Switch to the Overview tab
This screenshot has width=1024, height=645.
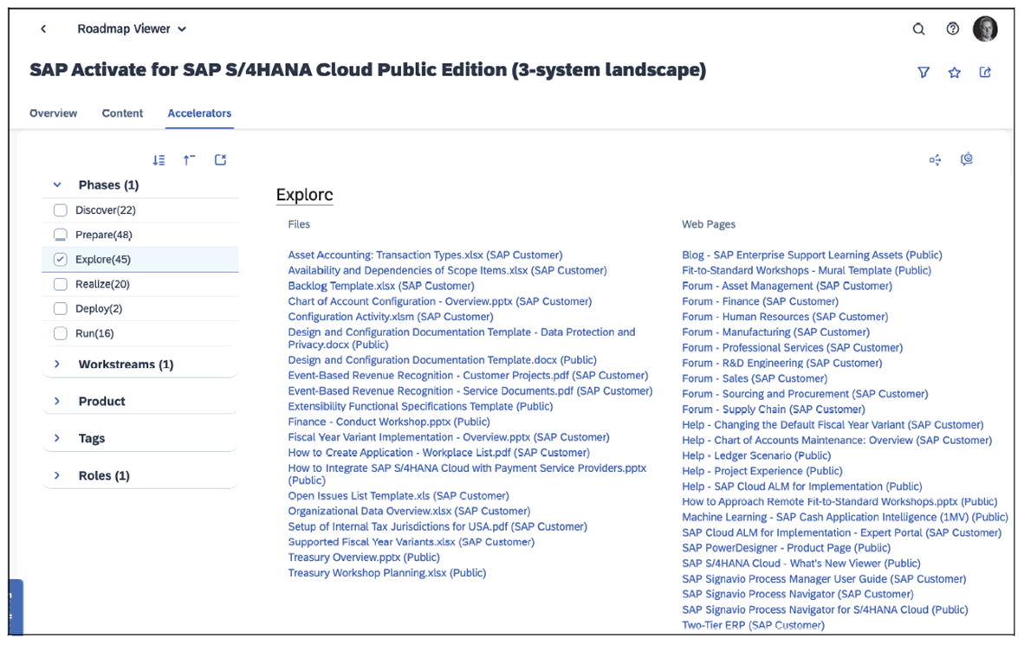pos(53,113)
